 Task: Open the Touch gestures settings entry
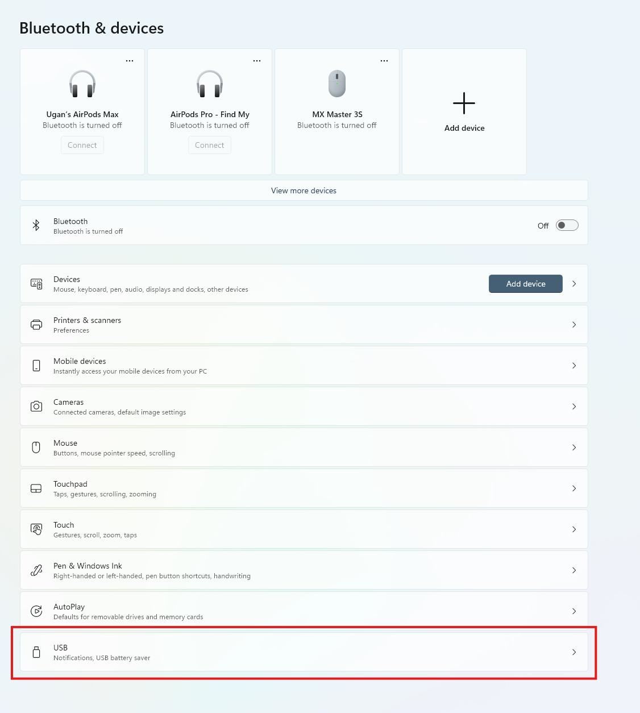click(x=304, y=529)
